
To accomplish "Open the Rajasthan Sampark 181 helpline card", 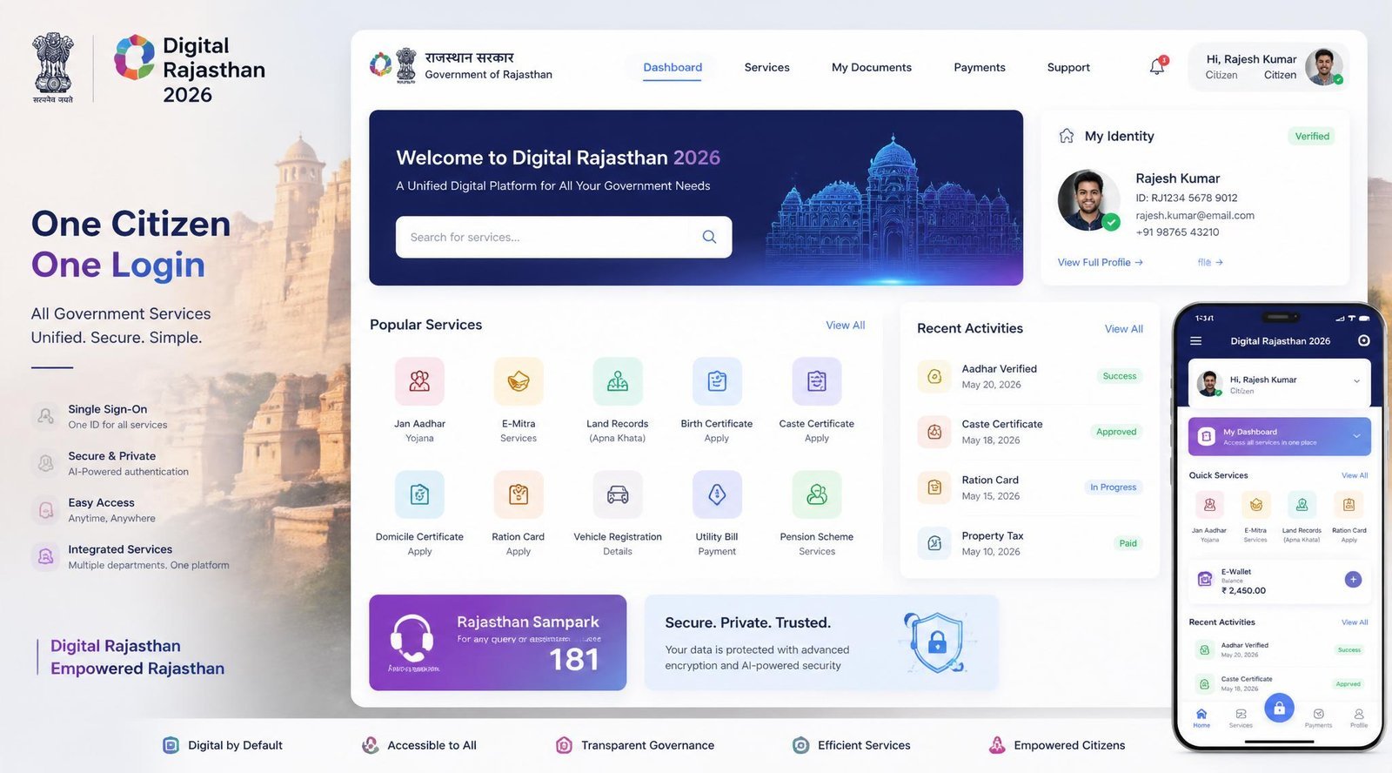I will click(x=498, y=642).
